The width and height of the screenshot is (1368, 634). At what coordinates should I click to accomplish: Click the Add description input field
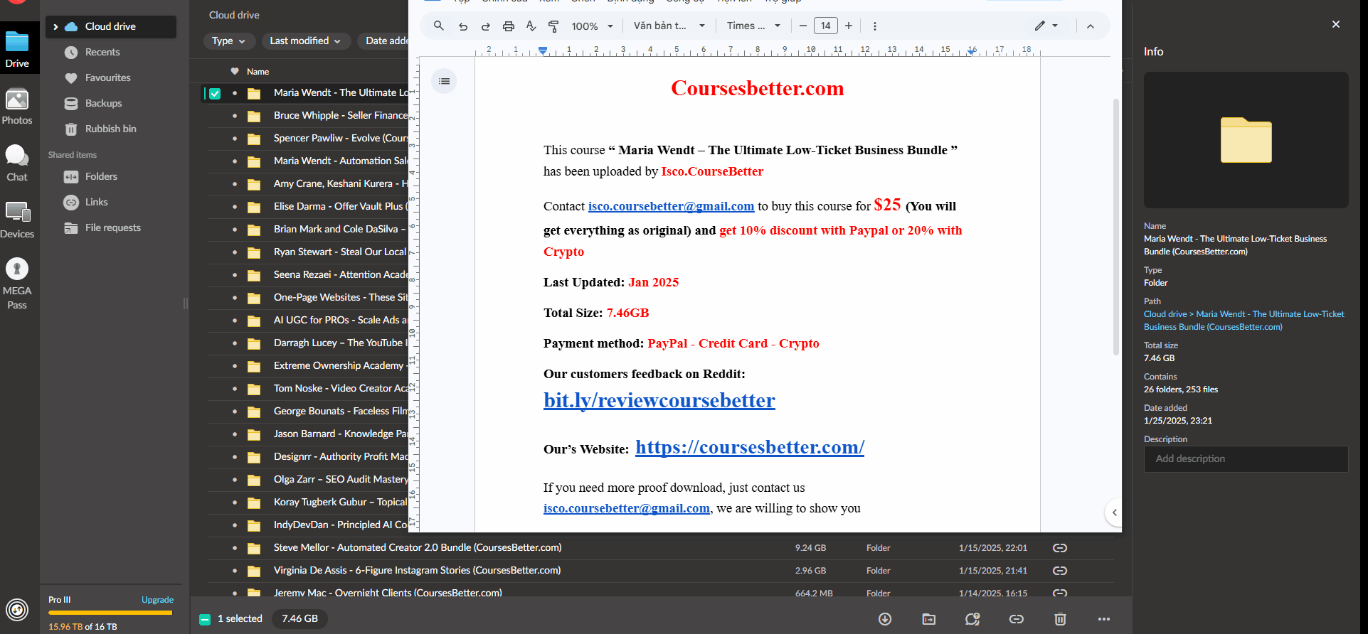tap(1246, 459)
